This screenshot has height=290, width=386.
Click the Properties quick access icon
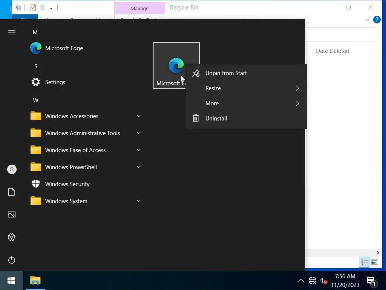click(x=33, y=8)
